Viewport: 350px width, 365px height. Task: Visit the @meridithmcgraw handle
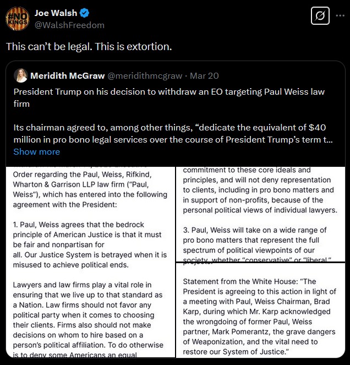(x=145, y=75)
